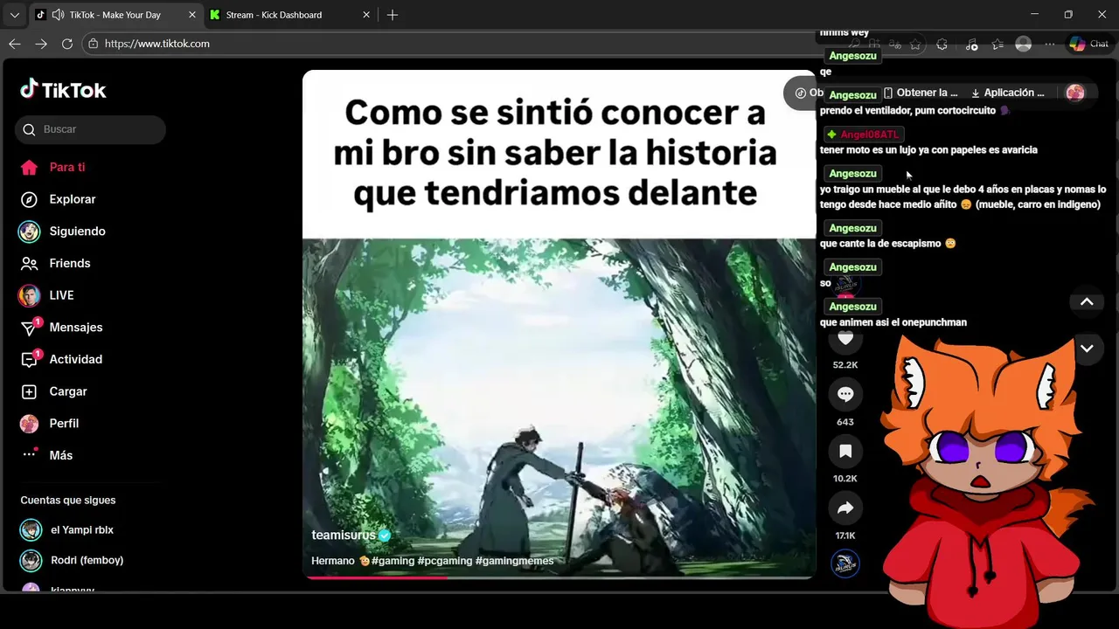
Task: Open browser favorites list icon
Action: tap(997, 45)
